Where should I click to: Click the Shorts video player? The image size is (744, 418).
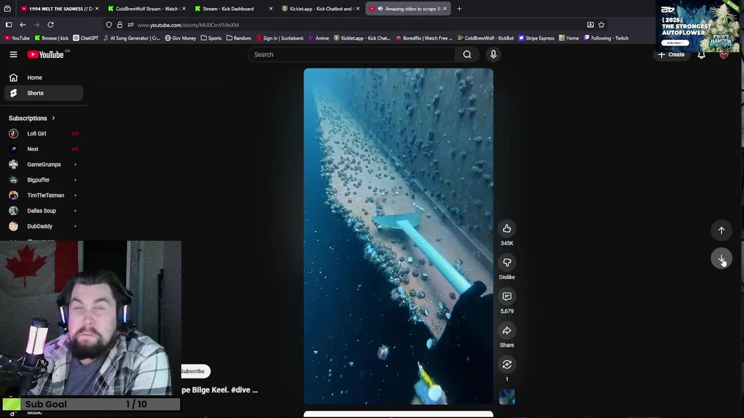(x=398, y=236)
